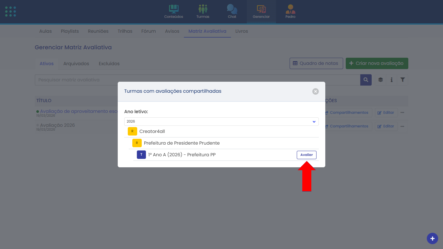Click the Pesquisar matriz avaliativa field

coord(198,80)
